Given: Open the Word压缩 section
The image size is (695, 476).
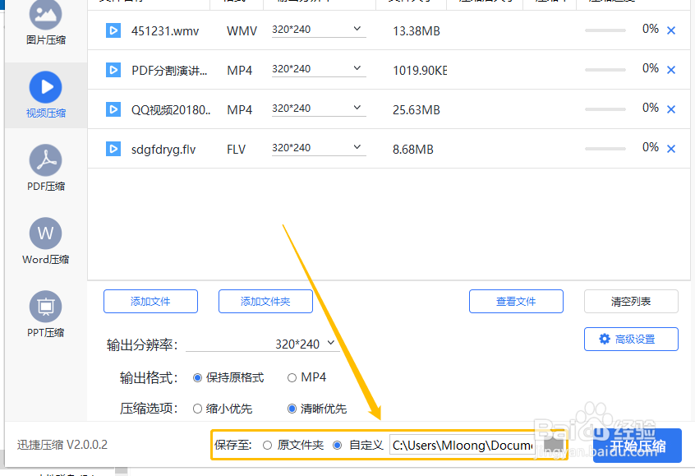Looking at the screenshot, I should coord(46,242).
